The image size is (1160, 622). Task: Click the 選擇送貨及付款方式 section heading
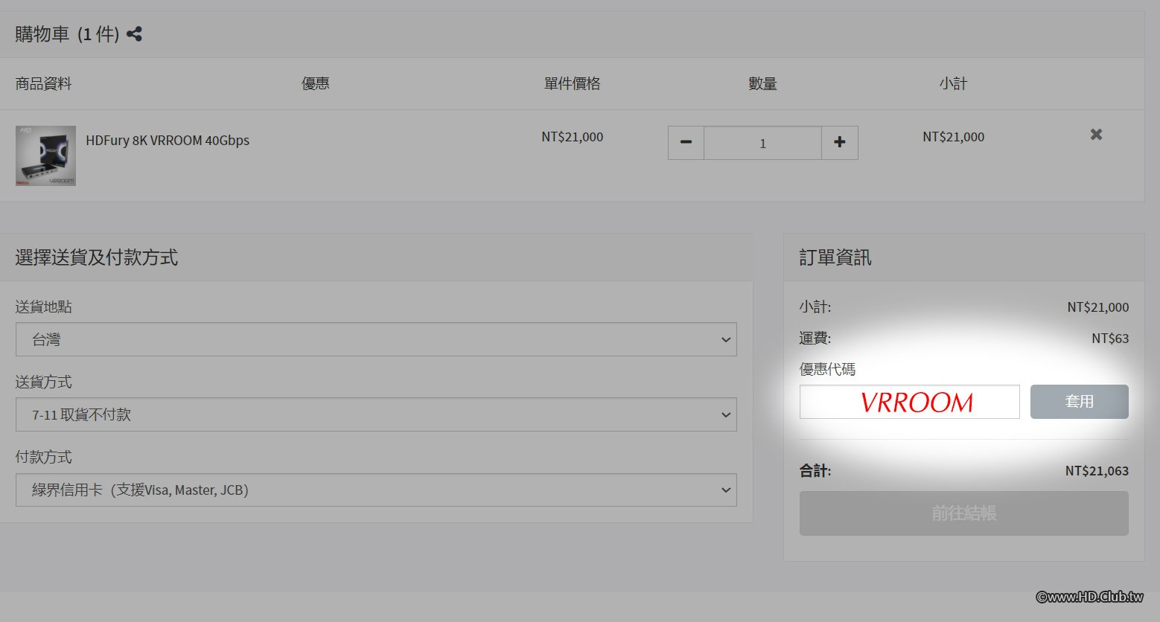pos(97,257)
